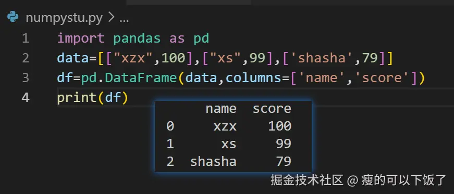Expand the breadcrumb ellipsis symbol list
454x194 pixels.
coord(124,19)
